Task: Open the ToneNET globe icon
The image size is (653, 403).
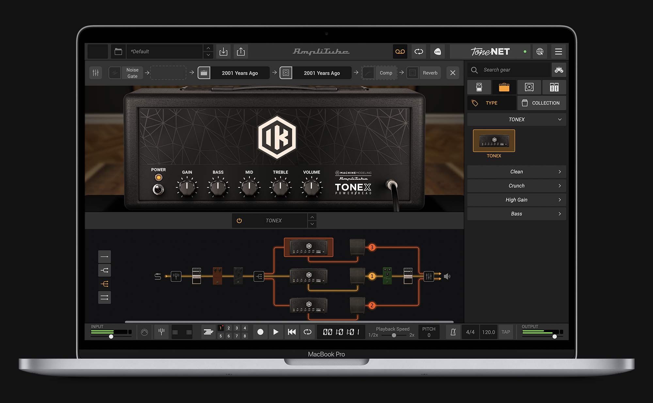Action: [x=540, y=52]
